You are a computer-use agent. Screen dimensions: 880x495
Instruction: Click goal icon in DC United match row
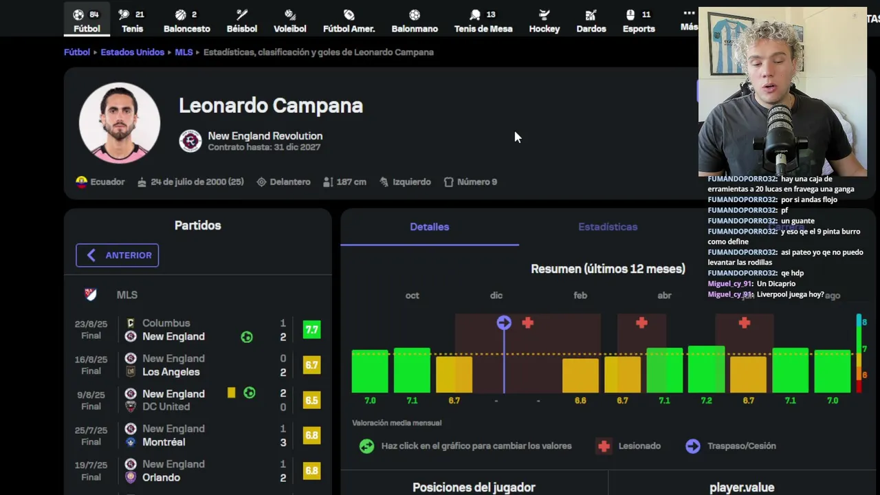[250, 393]
